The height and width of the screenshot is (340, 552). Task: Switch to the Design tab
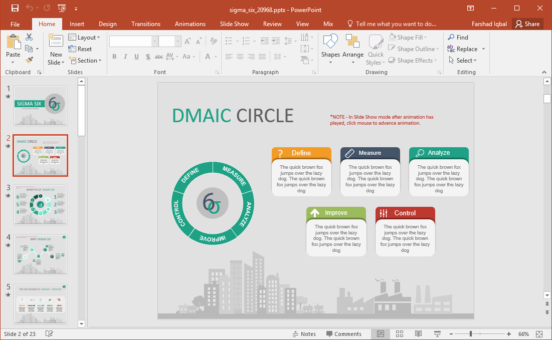coord(107,24)
